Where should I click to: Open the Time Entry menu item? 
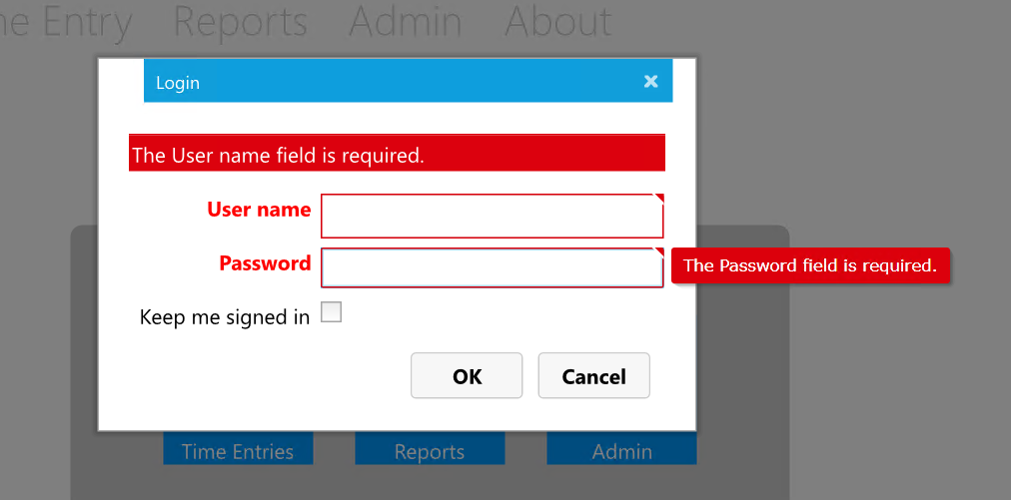pyautogui.click(x=65, y=21)
